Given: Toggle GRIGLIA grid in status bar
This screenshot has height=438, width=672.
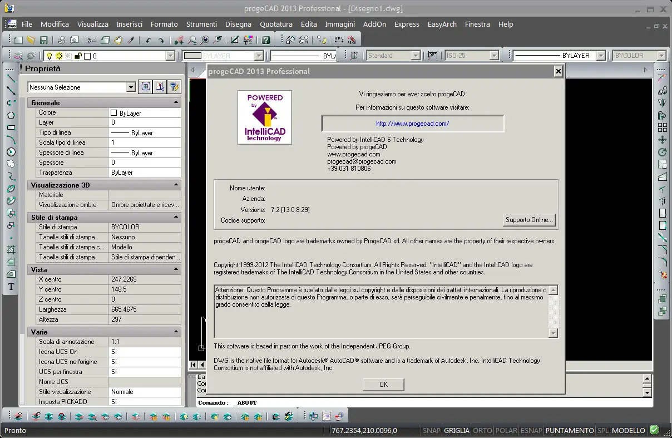Looking at the screenshot, I should [x=456, y=430].
